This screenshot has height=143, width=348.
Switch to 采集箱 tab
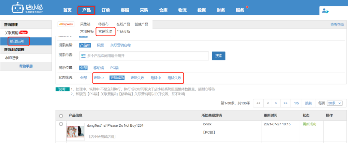pos(85,24)
